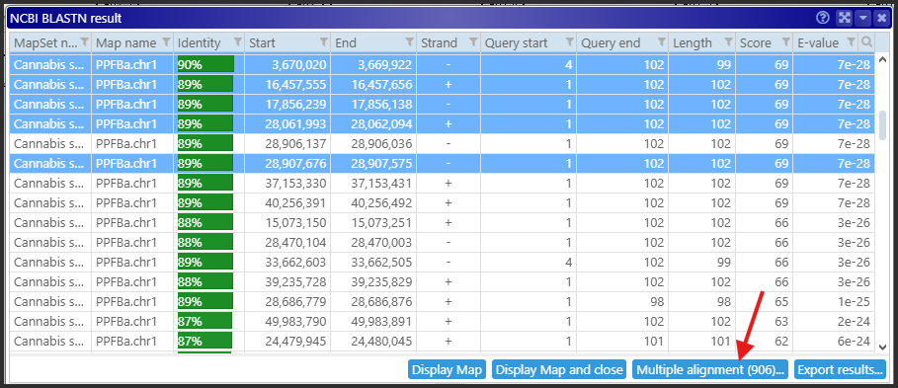Click the vertical scrollbar thumb of the results table

(x=882, y=125)
